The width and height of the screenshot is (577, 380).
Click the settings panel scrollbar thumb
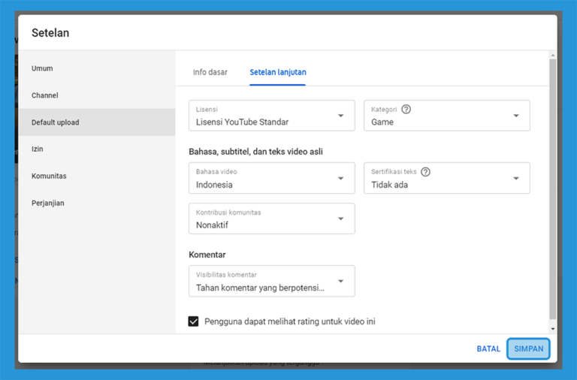coord(553,189)
